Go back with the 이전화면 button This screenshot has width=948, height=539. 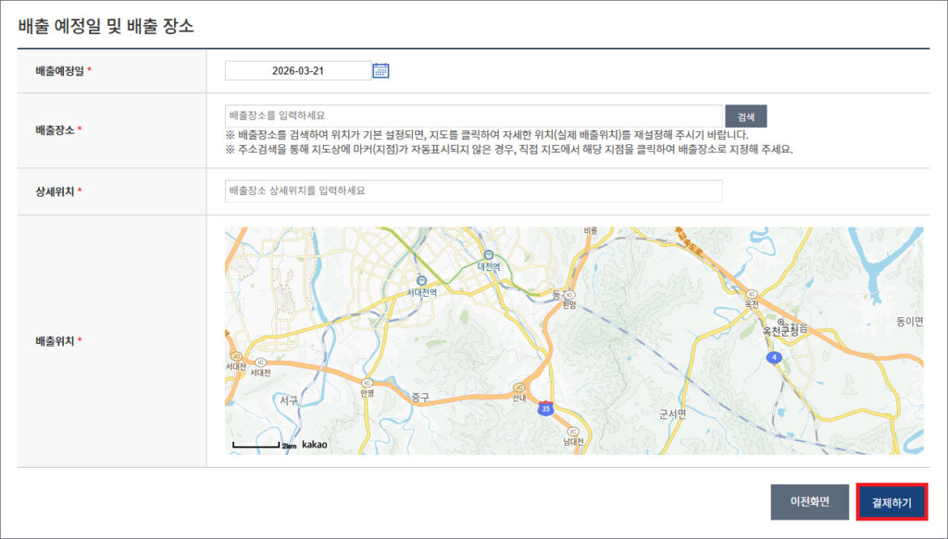[x=809, y=502]
